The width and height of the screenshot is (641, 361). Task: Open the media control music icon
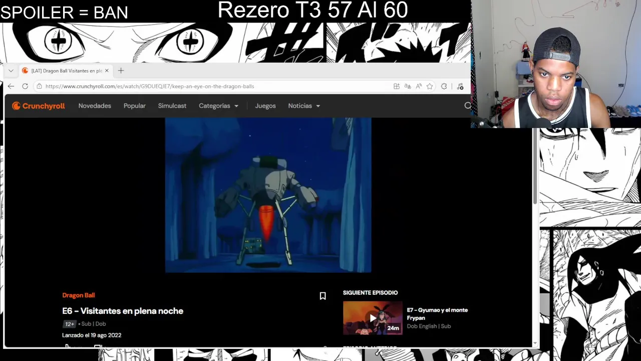460,86
